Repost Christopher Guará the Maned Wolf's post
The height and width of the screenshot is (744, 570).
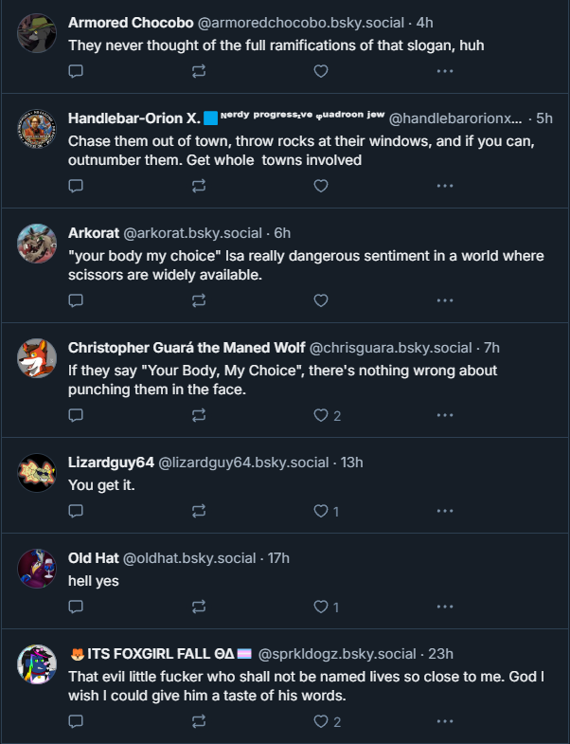pyautogui.click(x=199, y=415)
